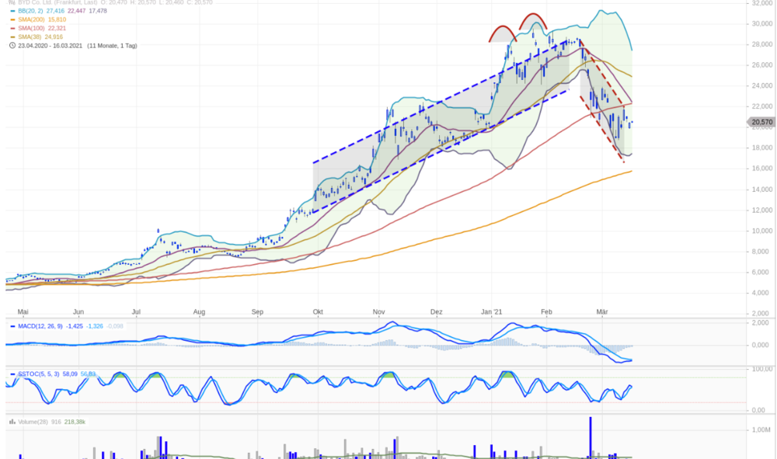Click the date range 23.04.2020 - 16.03.2021
This screenshot has width=777, height=459.
(x=51, y=46)
